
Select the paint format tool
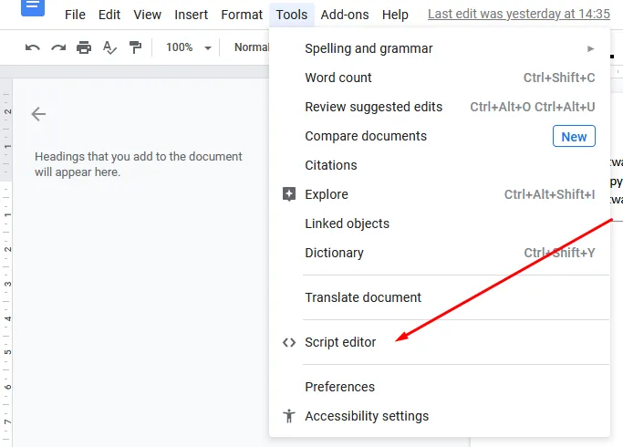pos(135,47)
